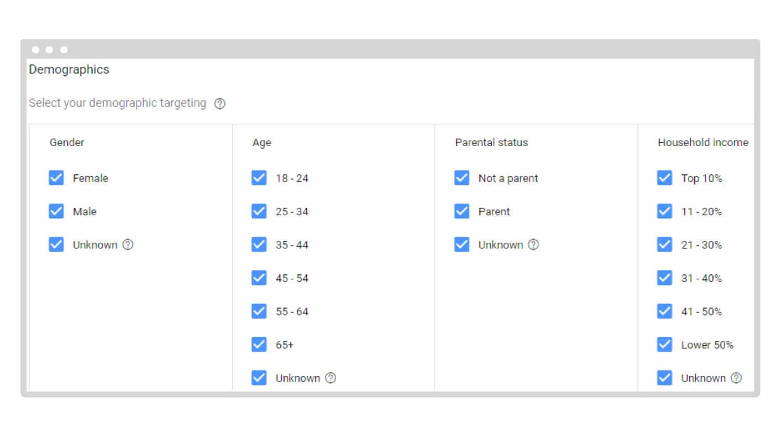Uncheck the 35 - 44 age group
This screenshot has height=437, width=781.
tap(259, 244)
